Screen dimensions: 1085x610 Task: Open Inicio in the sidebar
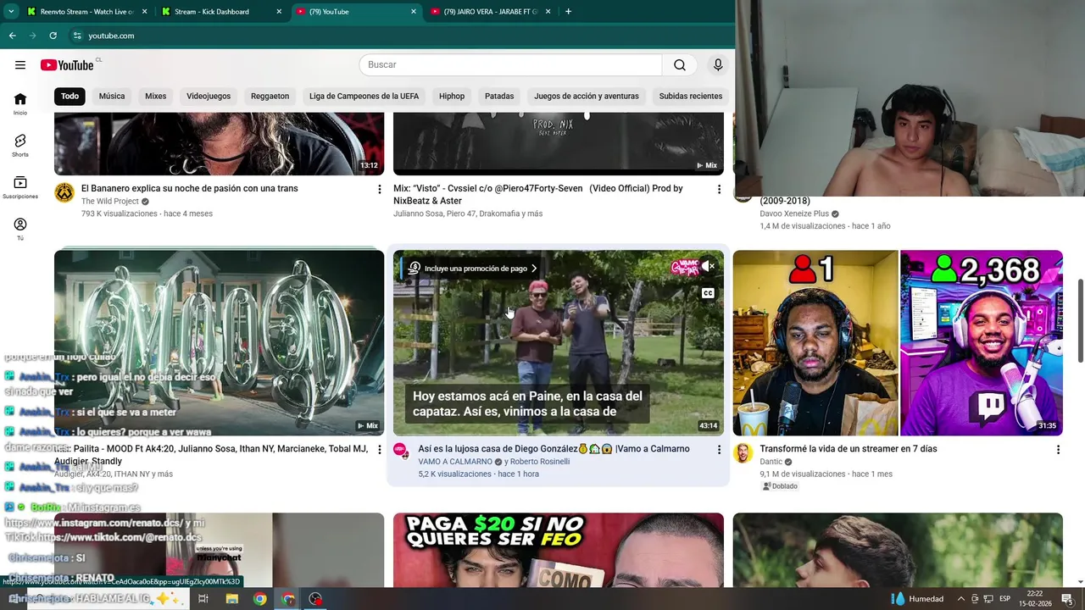coord(20,103)
